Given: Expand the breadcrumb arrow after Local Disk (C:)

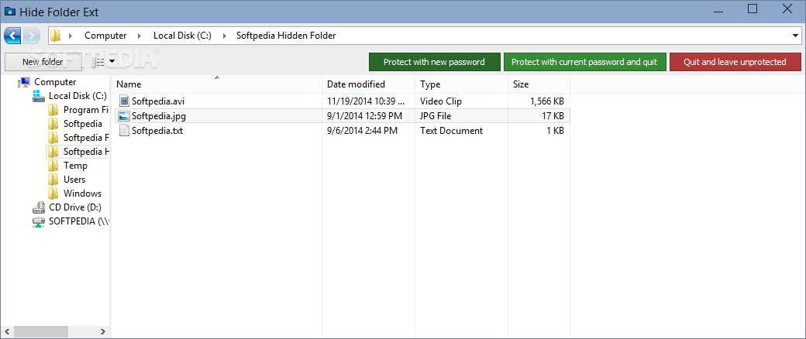Looking at the screenshot, I should [x=224, y=36].
